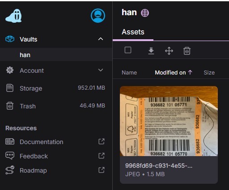This screenshot has height=190, width=229.
Task: Click the Vaults section label
Action: [29, 39]
